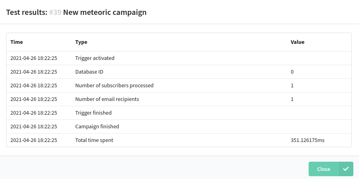Select the Time column header

click(17, 42)
